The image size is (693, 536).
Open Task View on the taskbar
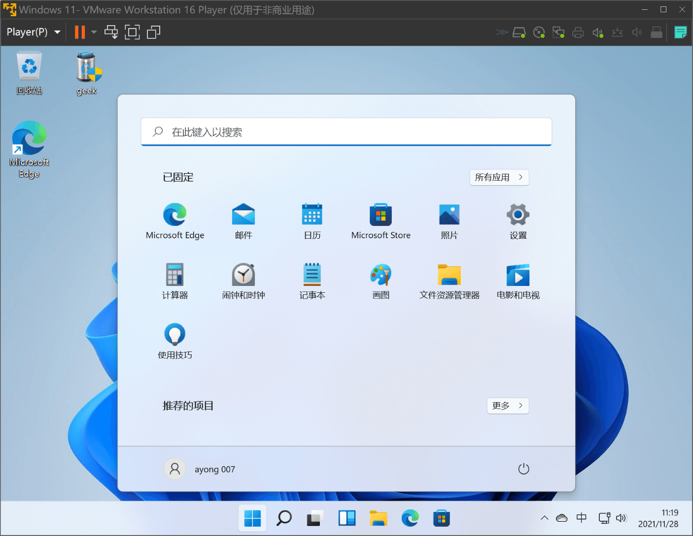tap(315, 518)
